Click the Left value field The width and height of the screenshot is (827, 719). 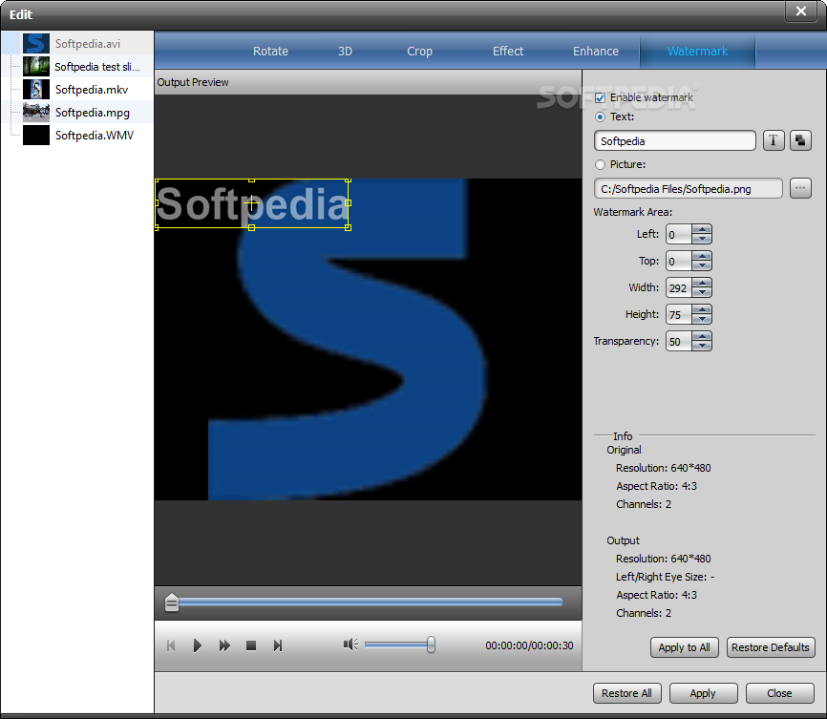(x=679, y=234)
